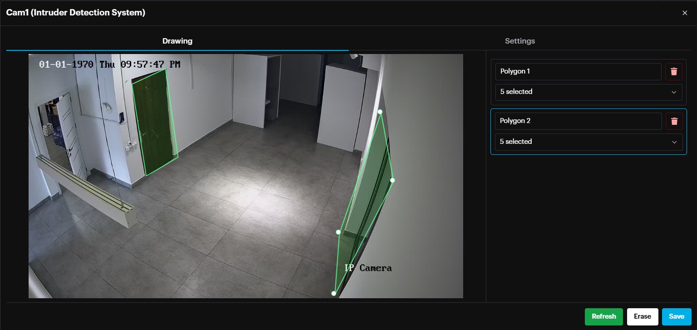Focus the Polygon 2 name field
697x330 pixels.
pyautogui.click(x=578, y=121)
